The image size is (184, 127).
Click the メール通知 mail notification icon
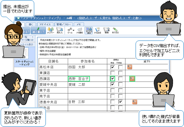[x=80, y=31]
